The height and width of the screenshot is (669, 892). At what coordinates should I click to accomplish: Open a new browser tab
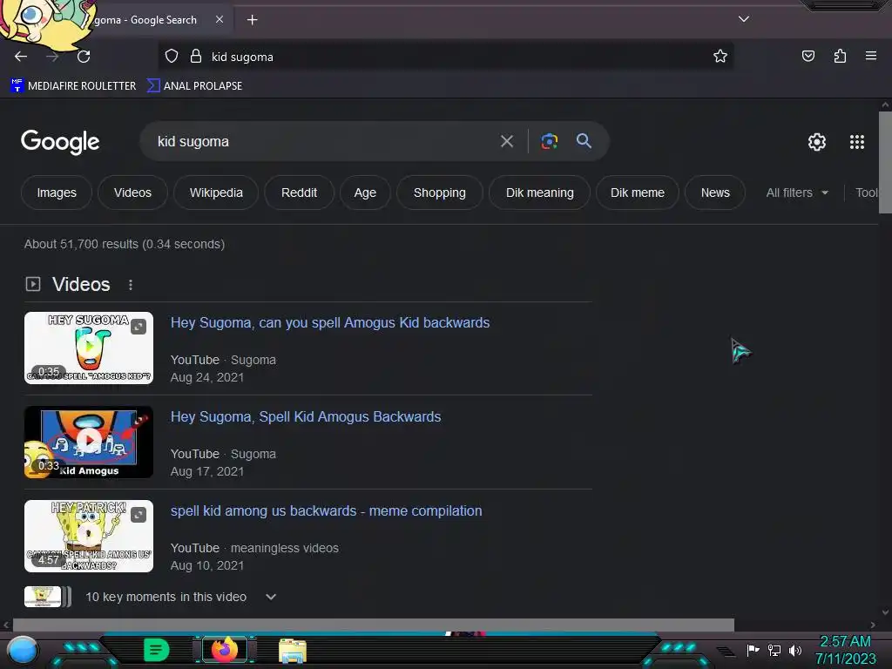pyautogui.click(x=252, y=20)
